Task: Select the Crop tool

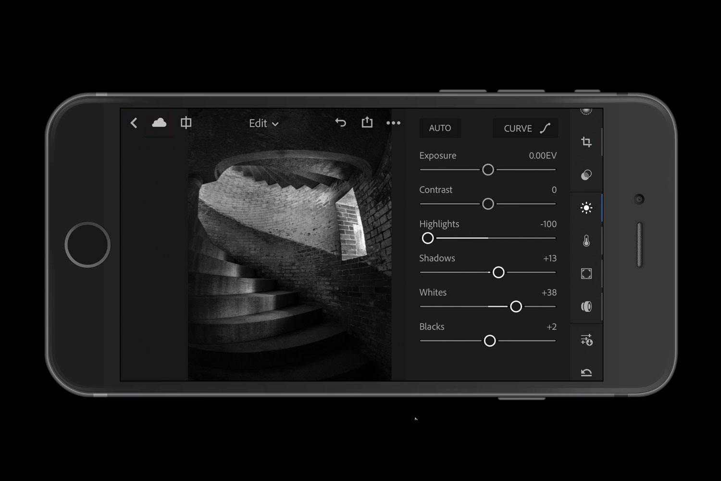Action: click(x=586, y=142)
